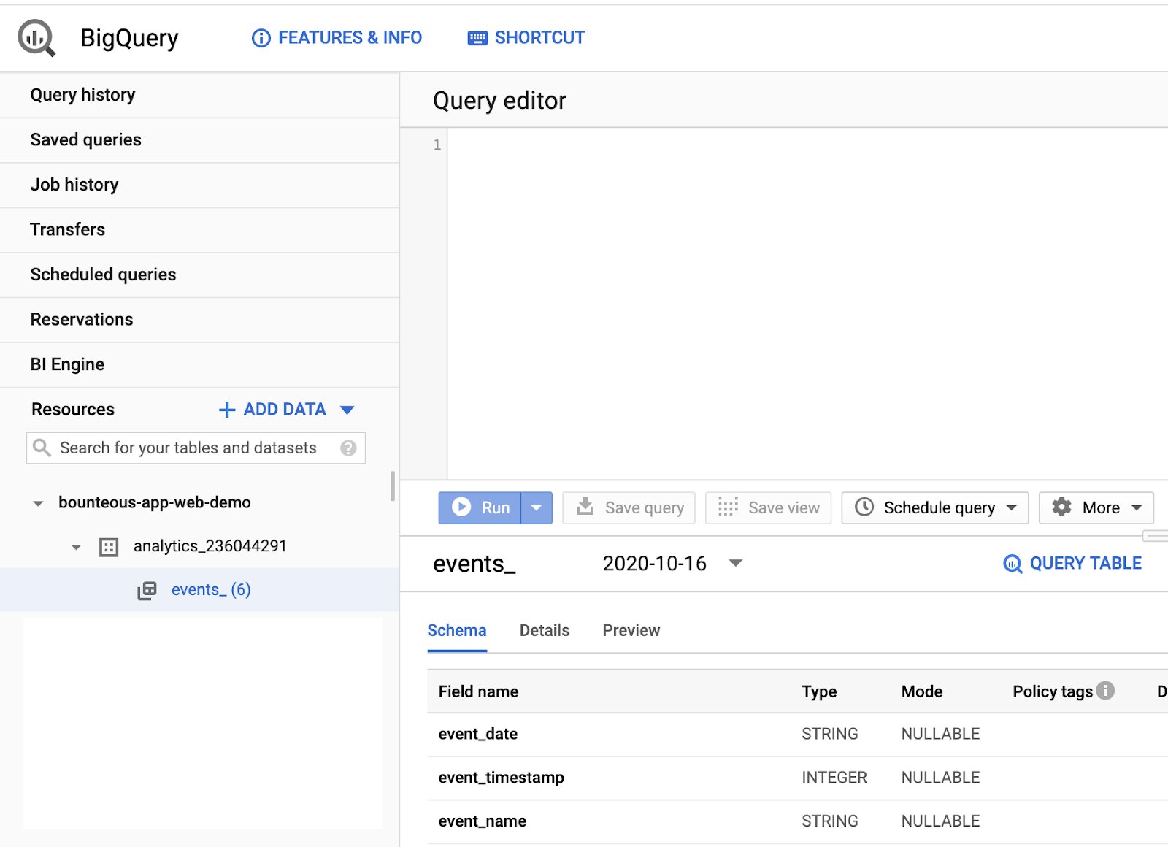This screenshot has width=1168, height=847.
Task: Switch to the Details tab
Action: point(545,630)
